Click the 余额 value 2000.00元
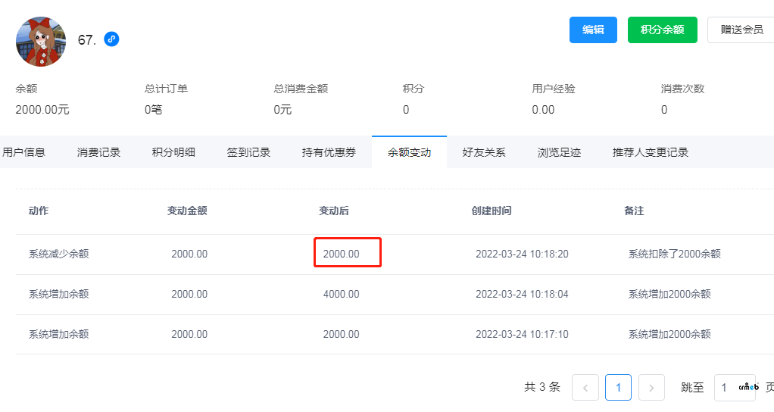The width and height of the screenshot is (774, 412). click(42, 110)
